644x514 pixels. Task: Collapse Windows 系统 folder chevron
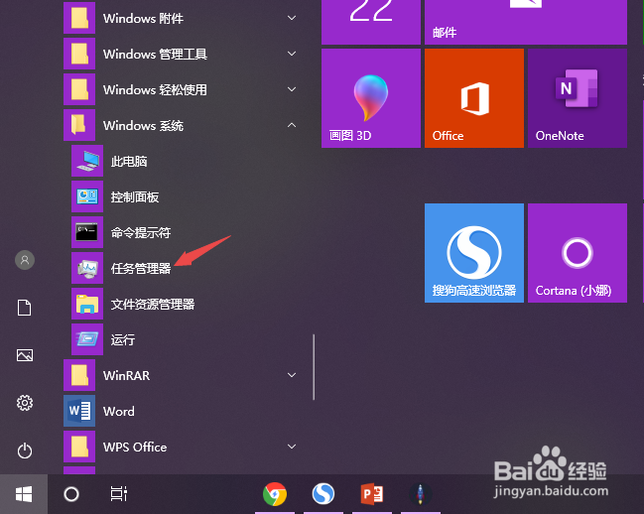click(x=292, y=125)
